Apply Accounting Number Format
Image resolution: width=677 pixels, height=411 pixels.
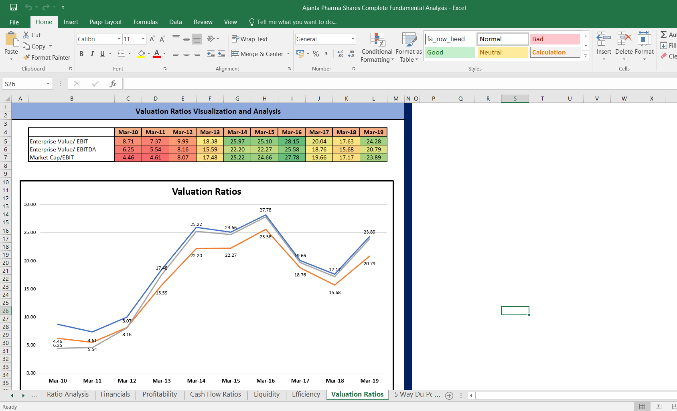(300, 53)
